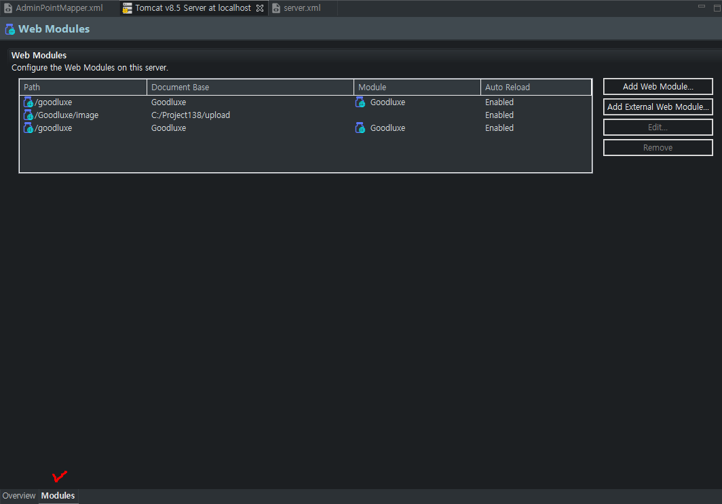This screenshot has width=722, height=504.
Task: Click the Goodluxe module icon in the first row
Action: [x=360, y=102]
